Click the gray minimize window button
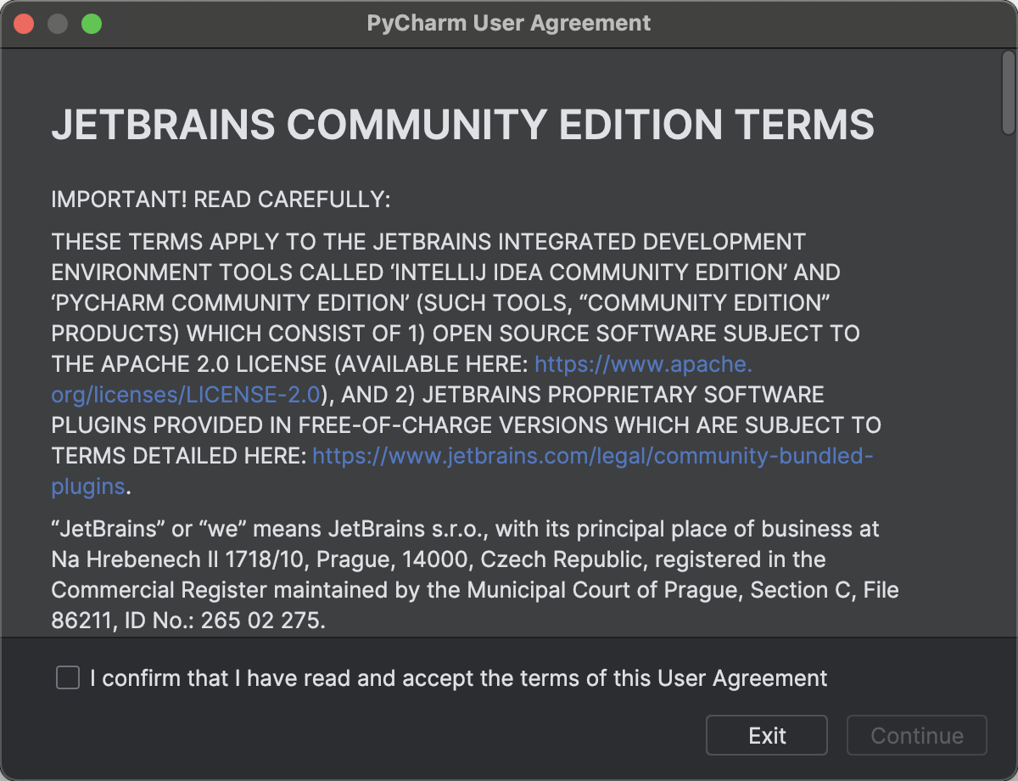This screenshot has height=781, width=1018. point(58,24)
